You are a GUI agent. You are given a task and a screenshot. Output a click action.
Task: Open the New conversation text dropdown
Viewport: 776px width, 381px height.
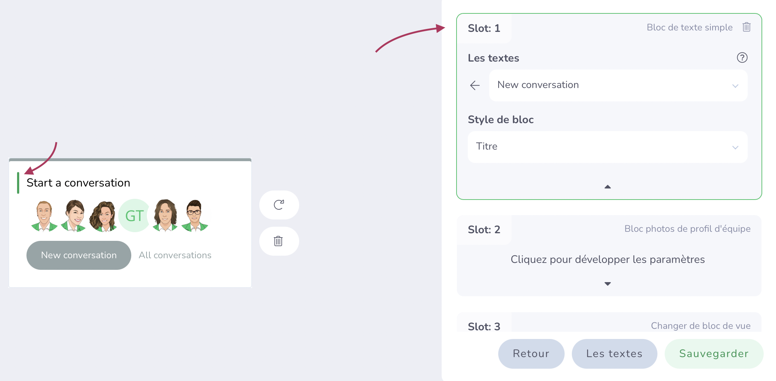pos(618,85)
